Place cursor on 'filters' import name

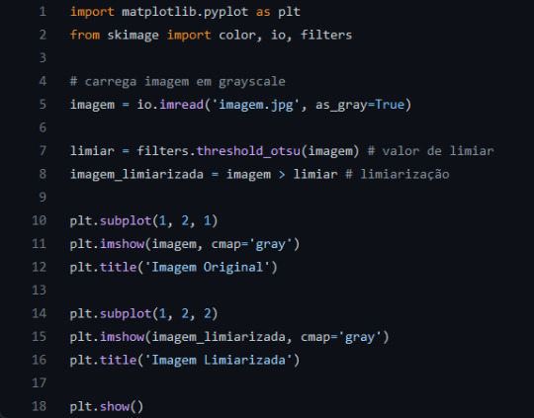point(326,35)
